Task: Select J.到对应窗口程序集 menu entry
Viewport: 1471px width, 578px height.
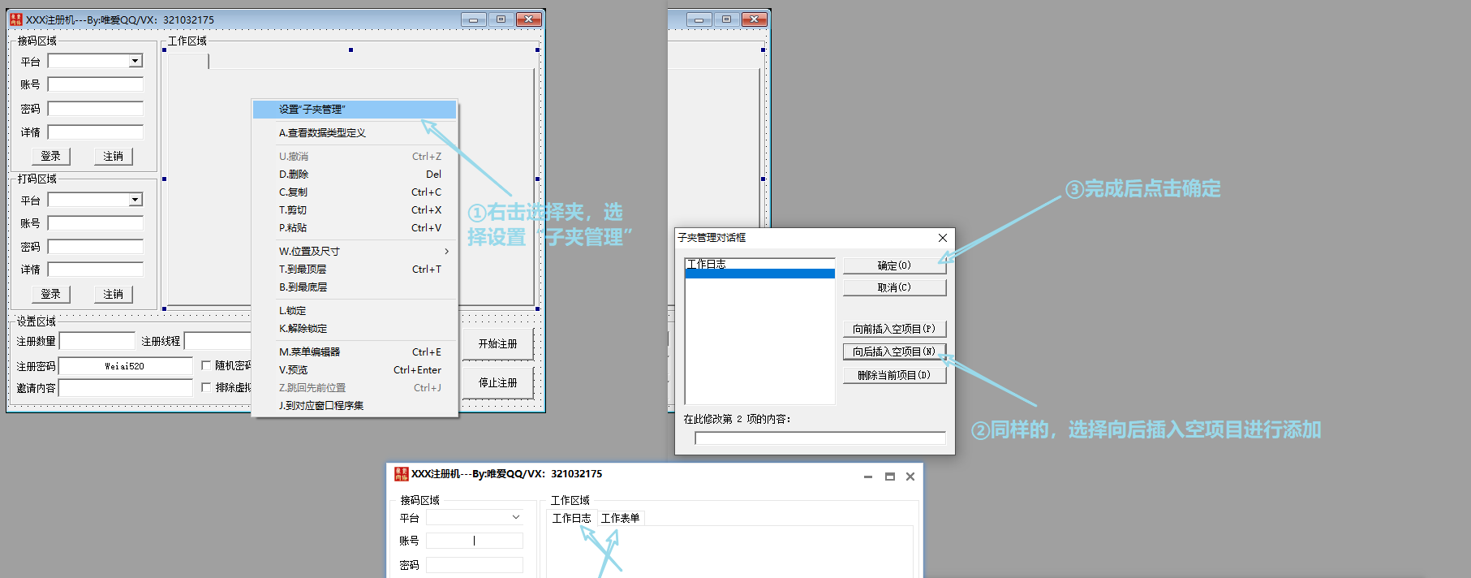Action: click(355, 406)
